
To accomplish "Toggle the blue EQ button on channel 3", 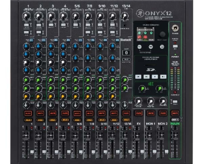I will [x=56, y=40].
